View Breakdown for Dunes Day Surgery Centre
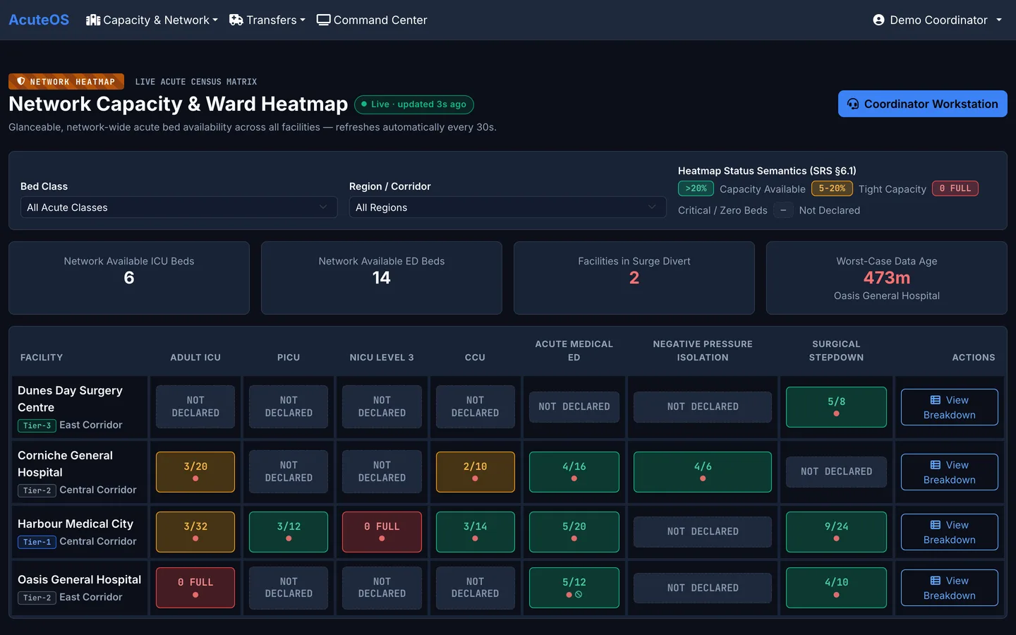 click(x=949, y=407)
